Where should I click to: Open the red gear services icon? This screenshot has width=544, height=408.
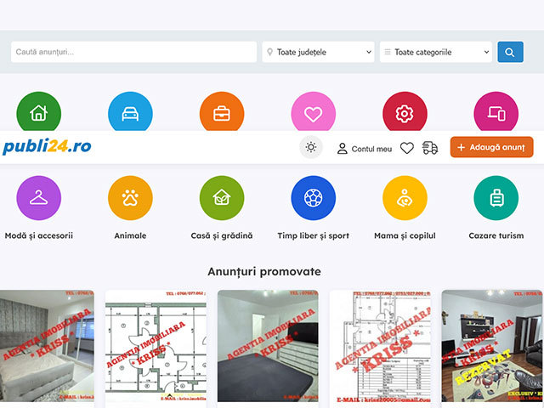(x=405, y=113)
